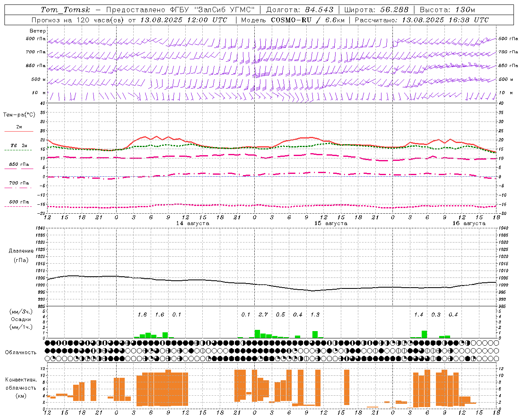Click the 2.7 precipitation total value

click(263, 315)
